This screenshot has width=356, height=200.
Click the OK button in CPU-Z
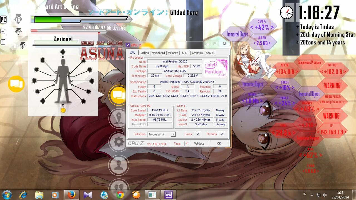coord(219,143)
